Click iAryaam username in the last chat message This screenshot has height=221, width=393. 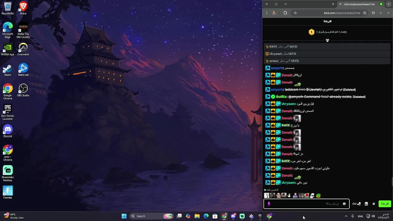tap(288, 183)
